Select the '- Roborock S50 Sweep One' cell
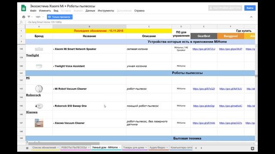 coord(89,106)
